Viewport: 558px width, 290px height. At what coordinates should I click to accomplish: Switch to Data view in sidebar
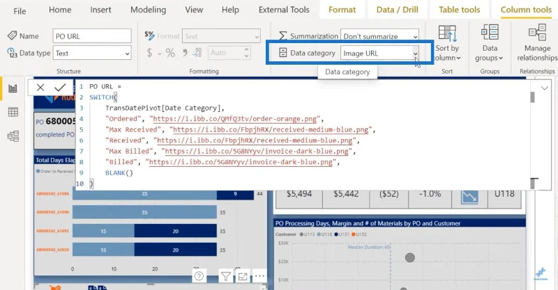(x=13, y=112)
